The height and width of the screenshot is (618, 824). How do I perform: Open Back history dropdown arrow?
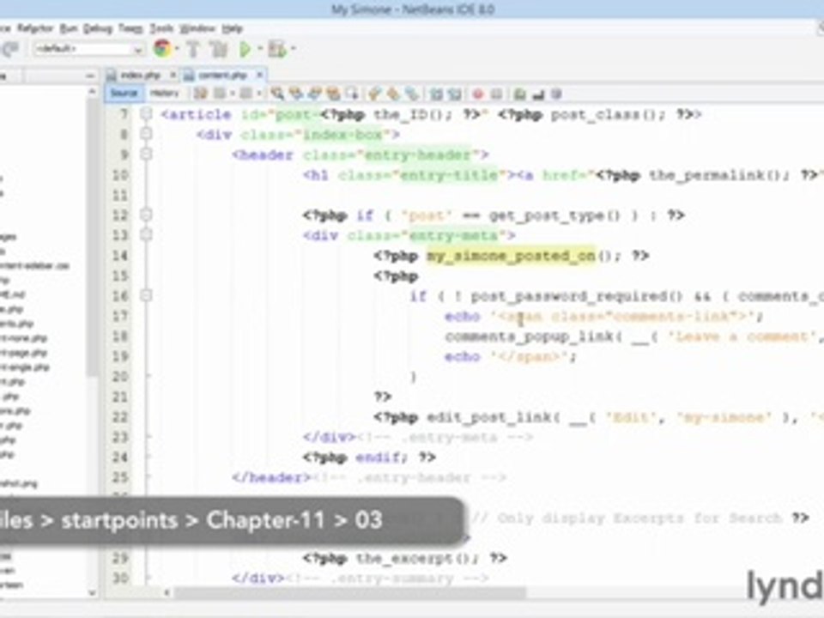232,94
